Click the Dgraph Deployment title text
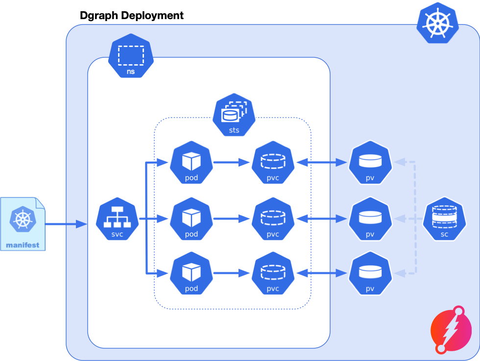Screen dimensions: 480x361 (x=131, y=15)
